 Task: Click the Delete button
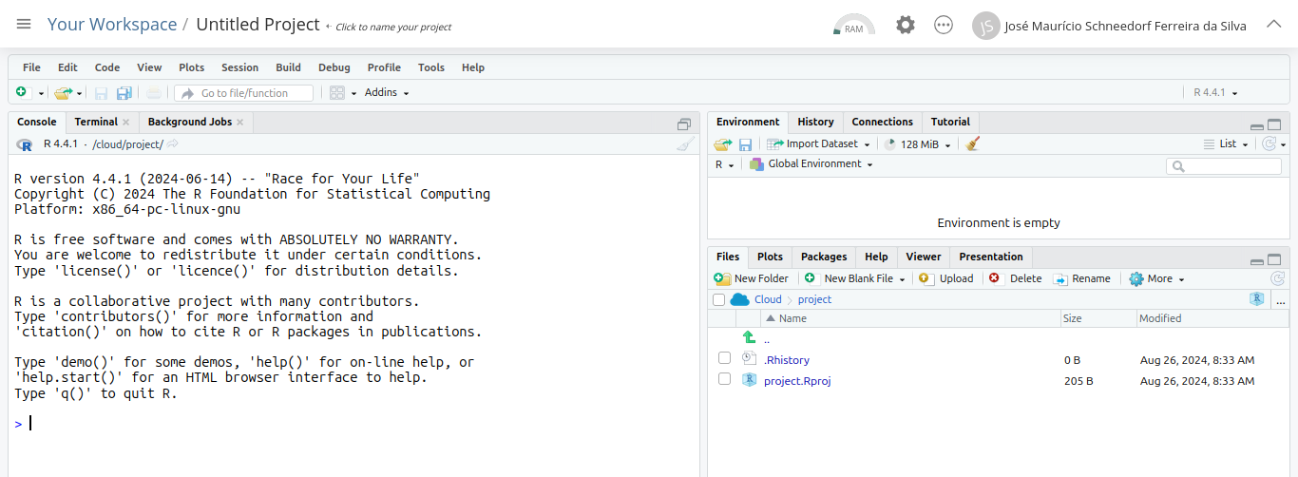[1016, 278]
